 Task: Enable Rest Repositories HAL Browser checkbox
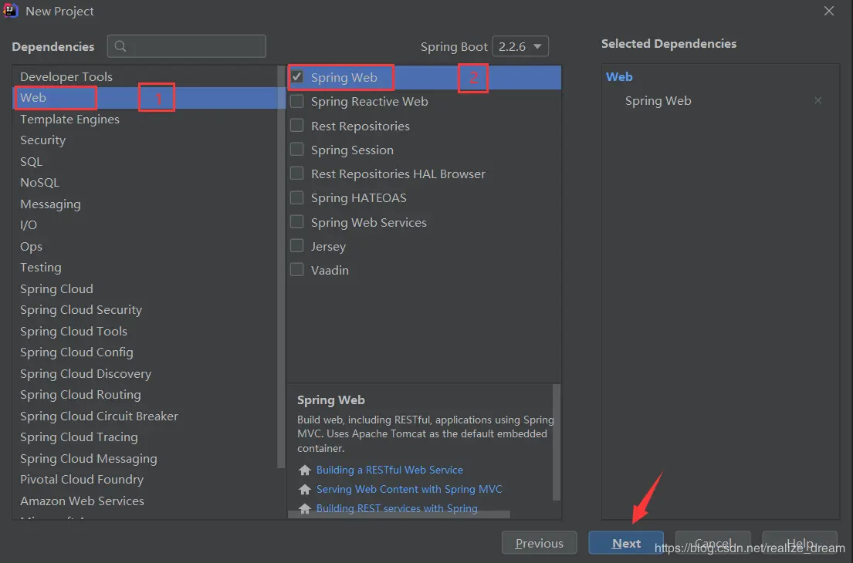[297, 174]
